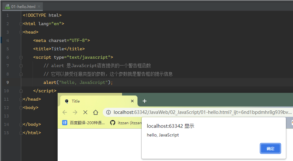Go back using the browser back arrow

point(65,112)
